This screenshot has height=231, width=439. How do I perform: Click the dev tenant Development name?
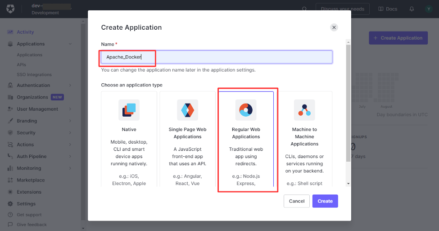pos(45,13)
